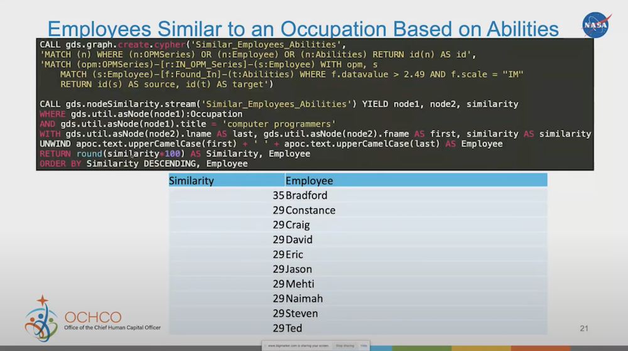Click the Naimah employee cell
The width and height of the screenshot is (628, 351).
pos(416,299)
